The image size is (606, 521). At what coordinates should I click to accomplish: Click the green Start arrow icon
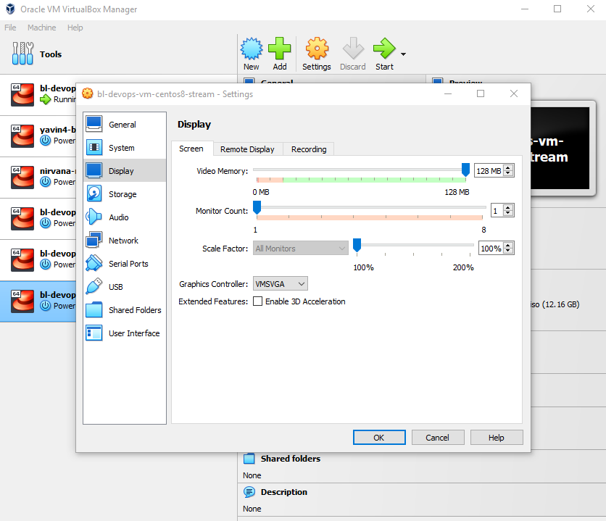pyautogui.click(x=384, y=49)
